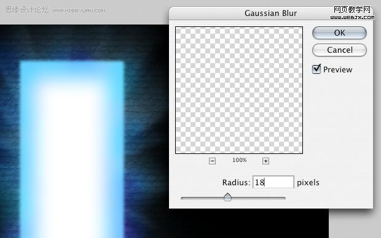Click the checkerboard blur preview area

pyautogui.click(x=239, y=90)
